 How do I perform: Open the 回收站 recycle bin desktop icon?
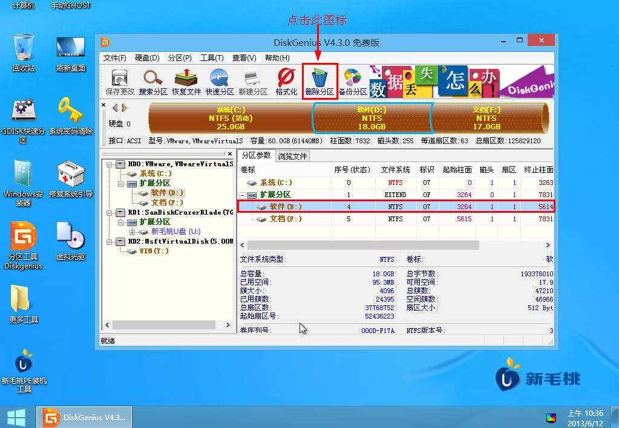click(x=23, y=53)
